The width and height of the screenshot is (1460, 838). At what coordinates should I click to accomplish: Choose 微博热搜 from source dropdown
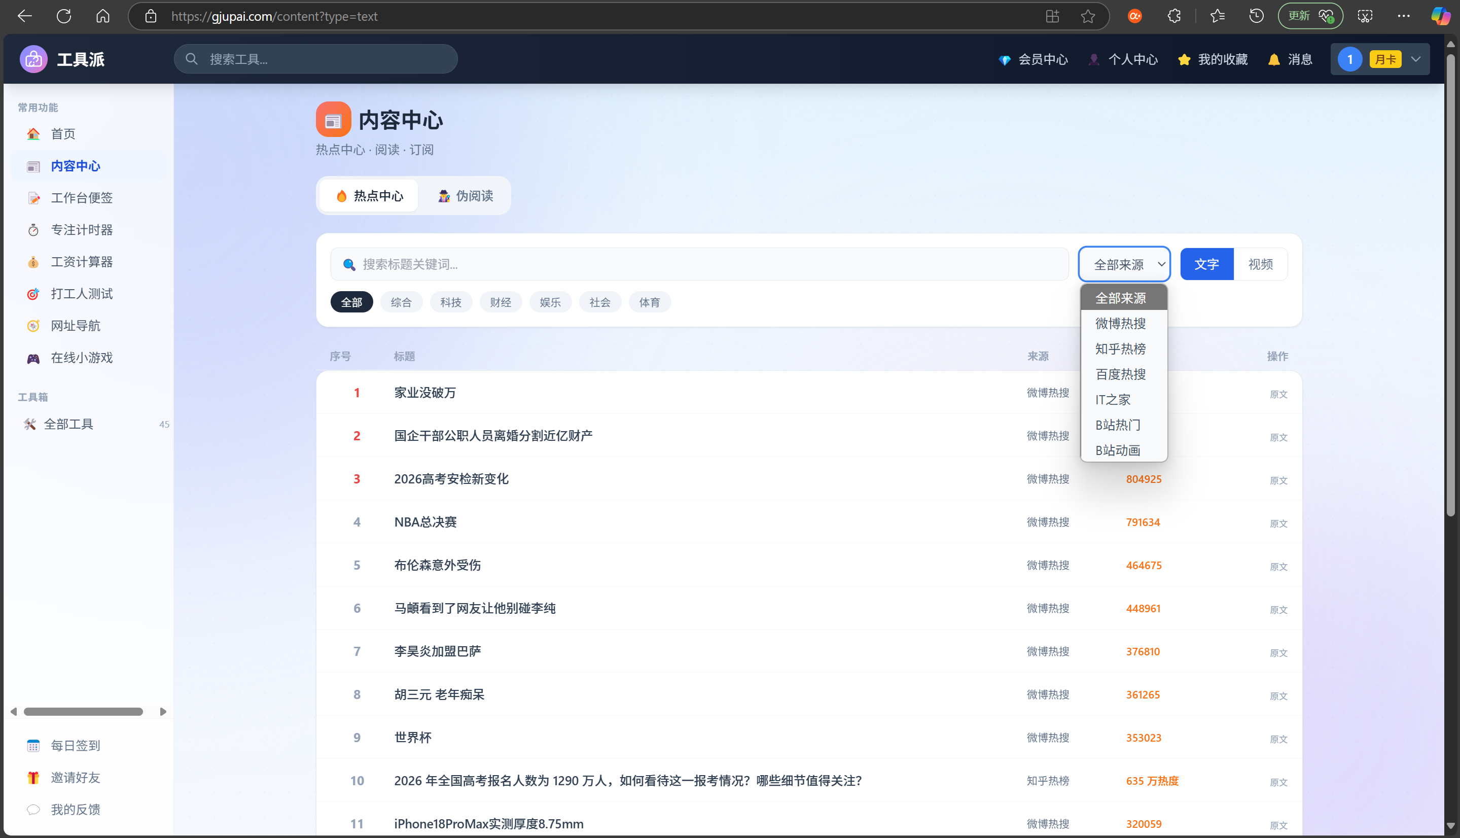(1123, 324)
